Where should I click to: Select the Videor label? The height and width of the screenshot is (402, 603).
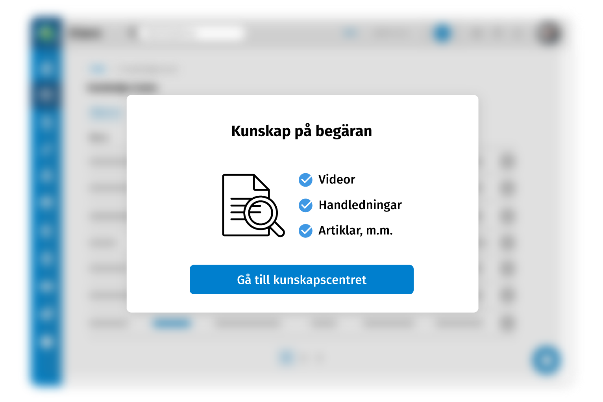[337, 180]
